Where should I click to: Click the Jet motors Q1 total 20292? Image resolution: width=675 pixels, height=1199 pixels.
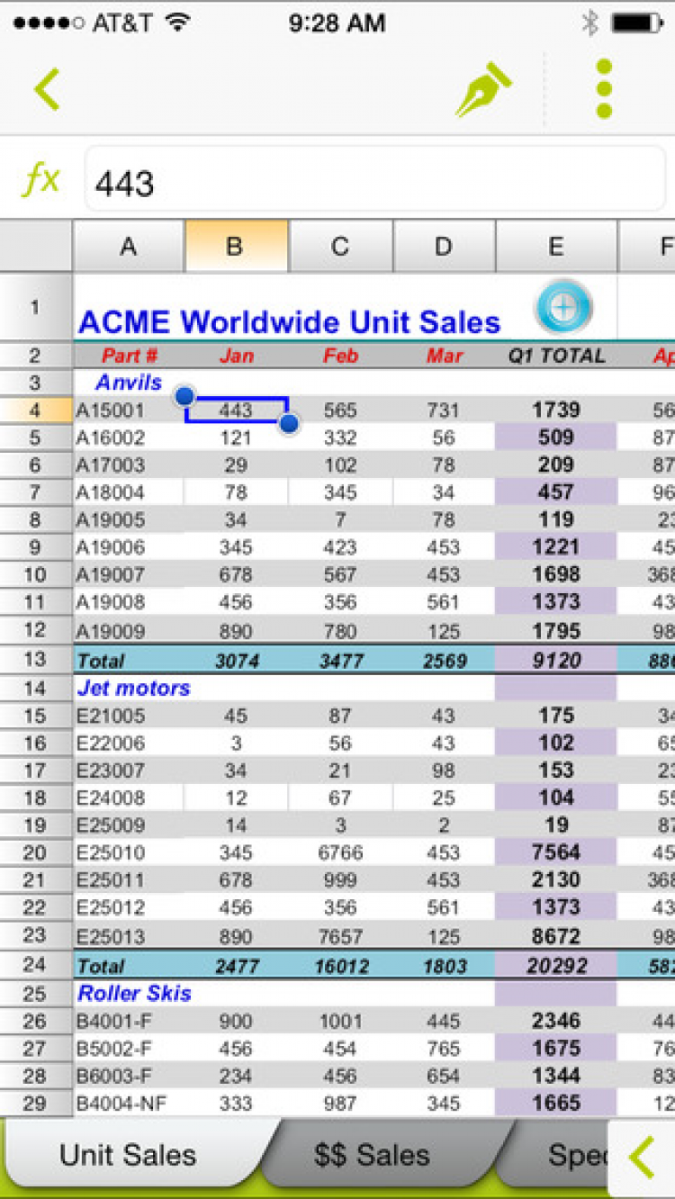(556, 966)
